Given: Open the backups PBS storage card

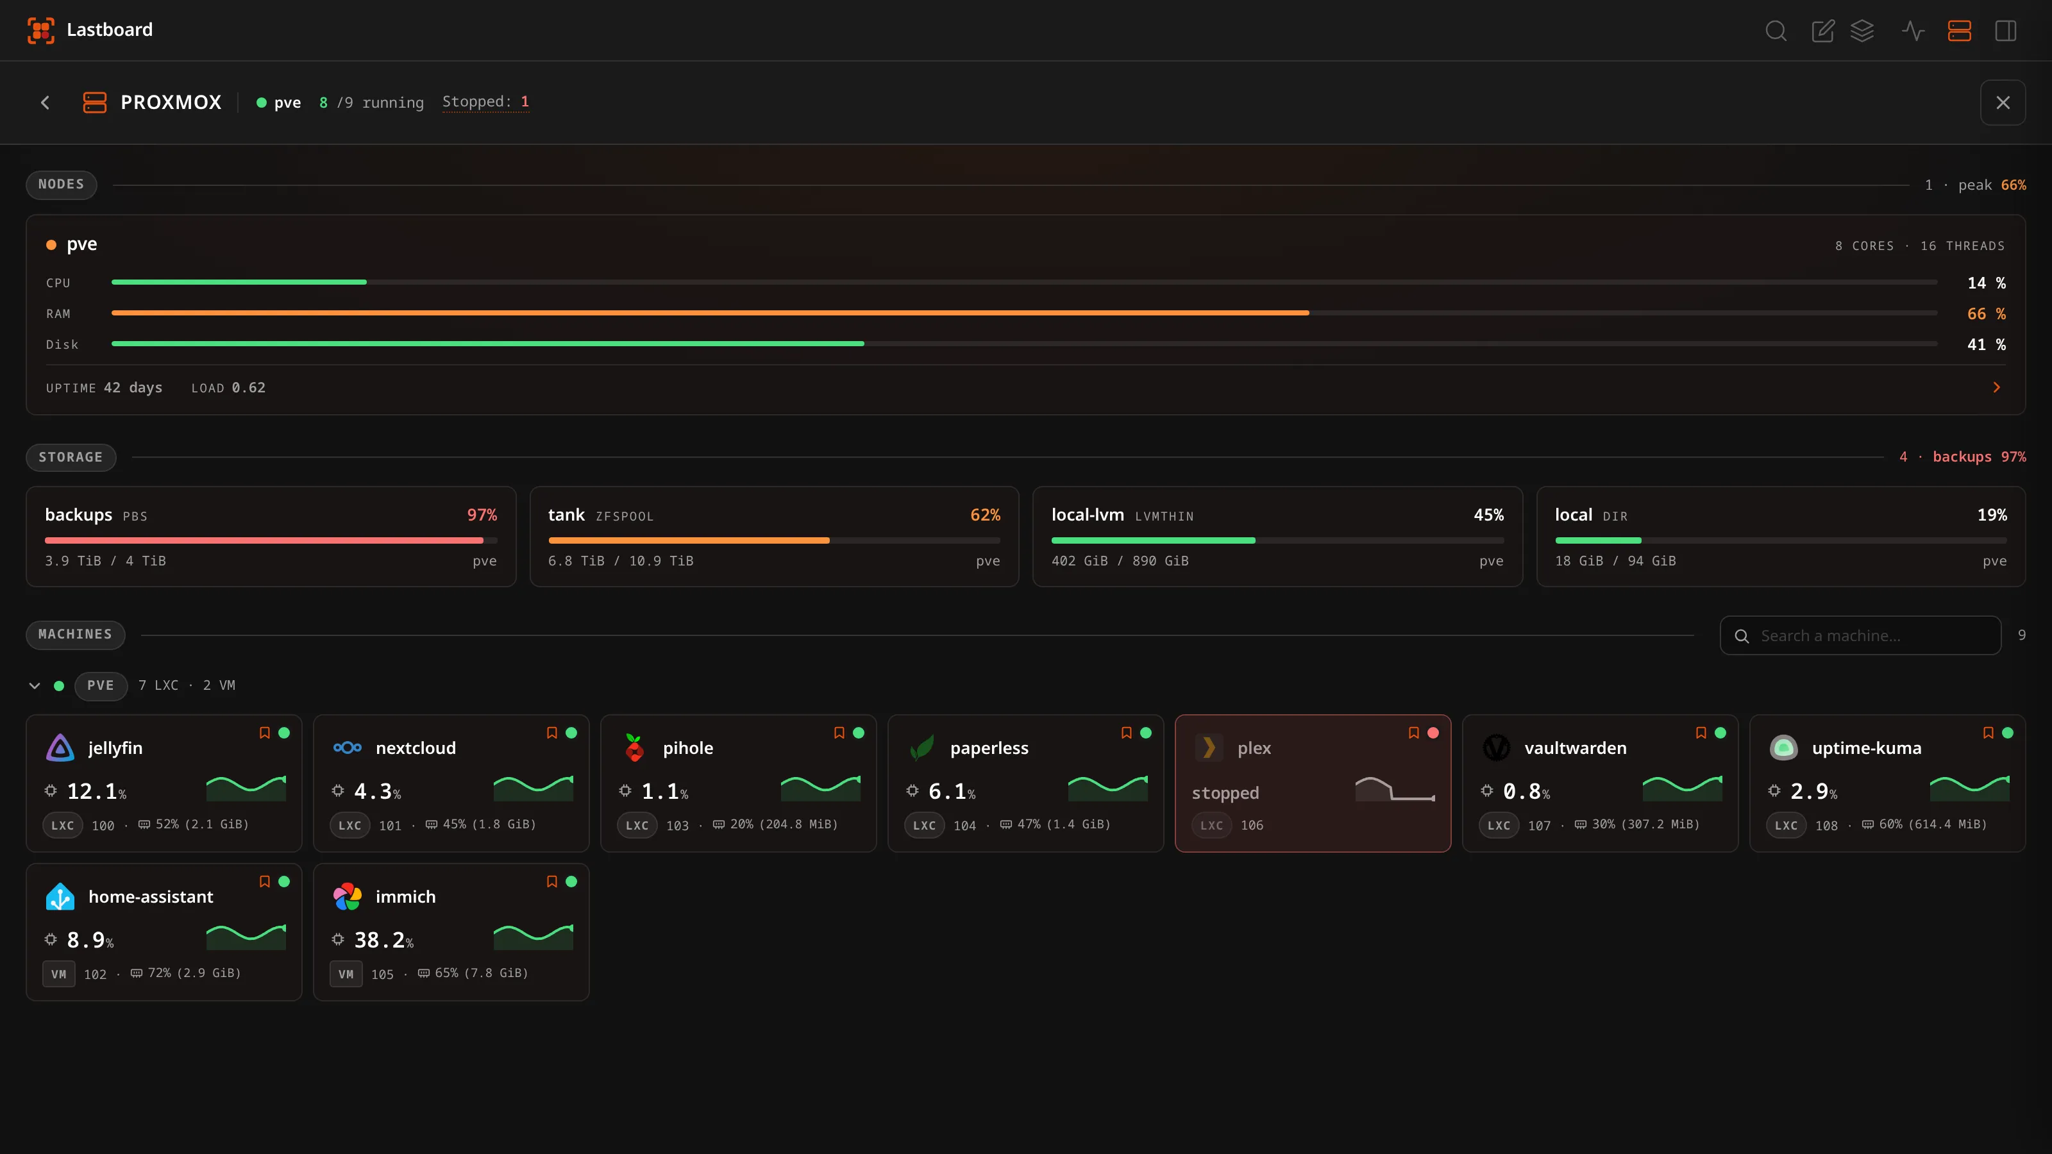Looking at the screenshot, I should coord(271,537).
